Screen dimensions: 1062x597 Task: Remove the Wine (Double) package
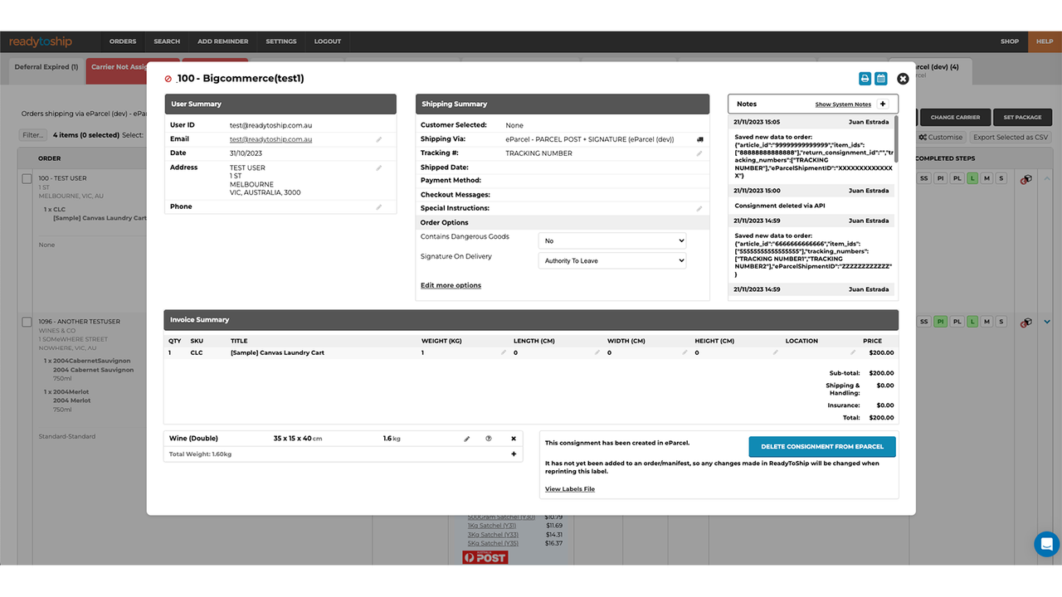pyautogui.click(x=514, y=439)
